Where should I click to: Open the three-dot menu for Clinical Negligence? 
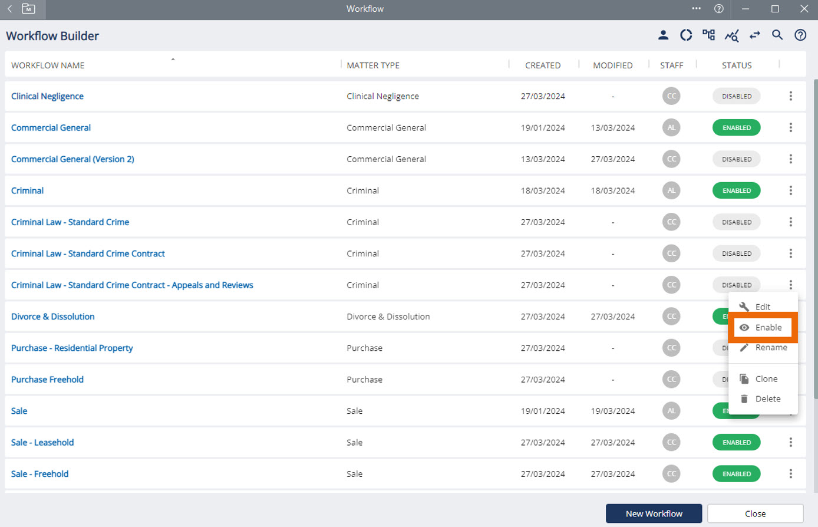click(x=790, y=96)
